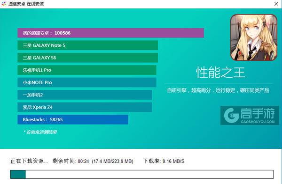Select the 一加手机2 bar
Screen dimensions: 282x184
(x=85, y=95)
